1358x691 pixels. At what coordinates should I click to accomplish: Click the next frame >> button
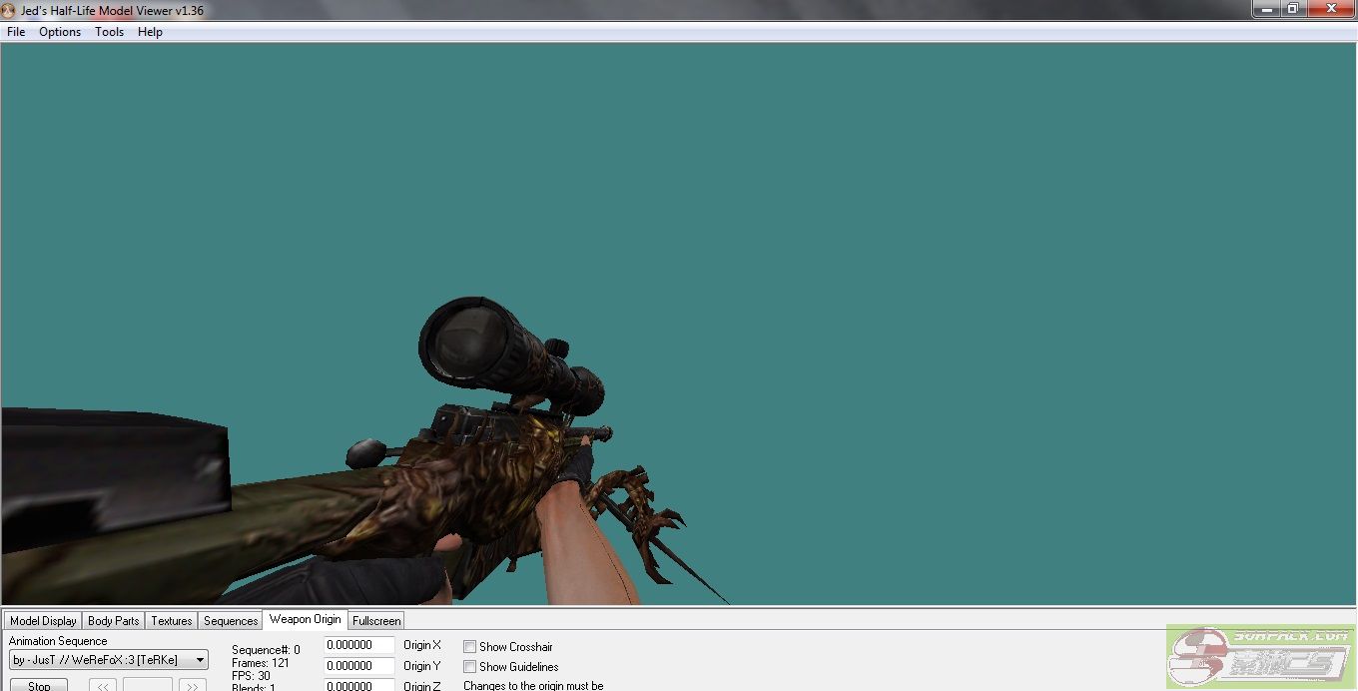click(x=192, y=685)
